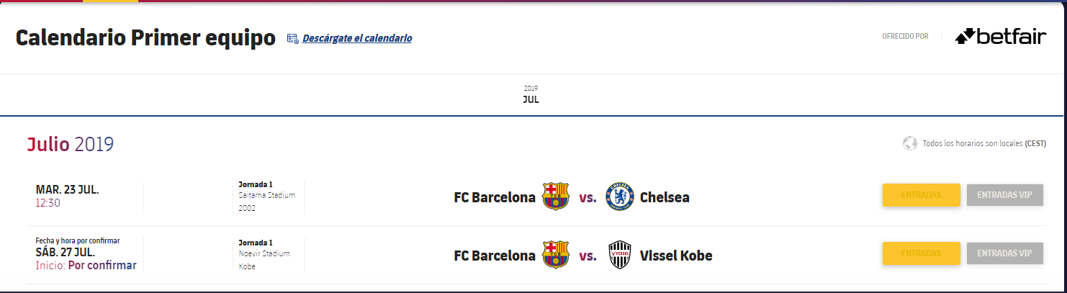
Task: Click the Vissel Kobe team name
Action: tap(676, 256)
